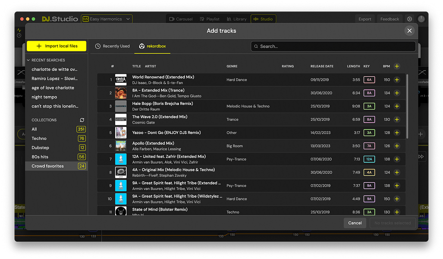Screen dimensions: 443x259
Task: Select the Studio view tab
Action: tap(263, 19)
